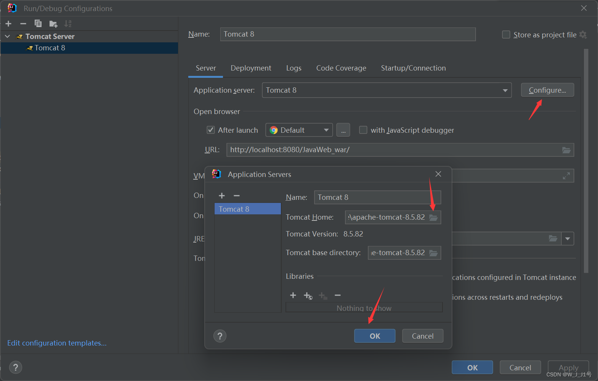Remove library minus icon under Libraries
Viewport: 598px width, 381px height.
coord(338,295)
